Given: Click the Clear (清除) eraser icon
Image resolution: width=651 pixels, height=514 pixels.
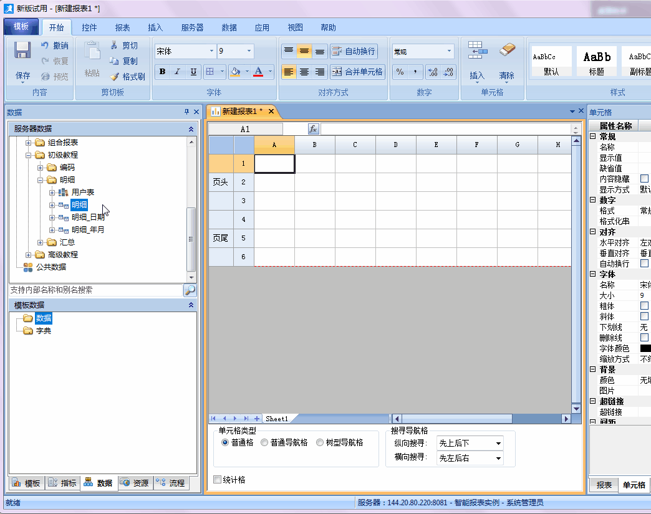Looking at the screenshot, I should 508,51.
